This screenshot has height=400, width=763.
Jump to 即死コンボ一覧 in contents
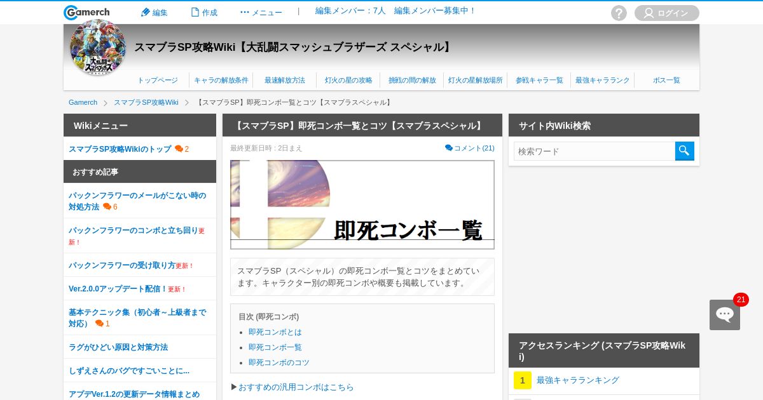275,347
